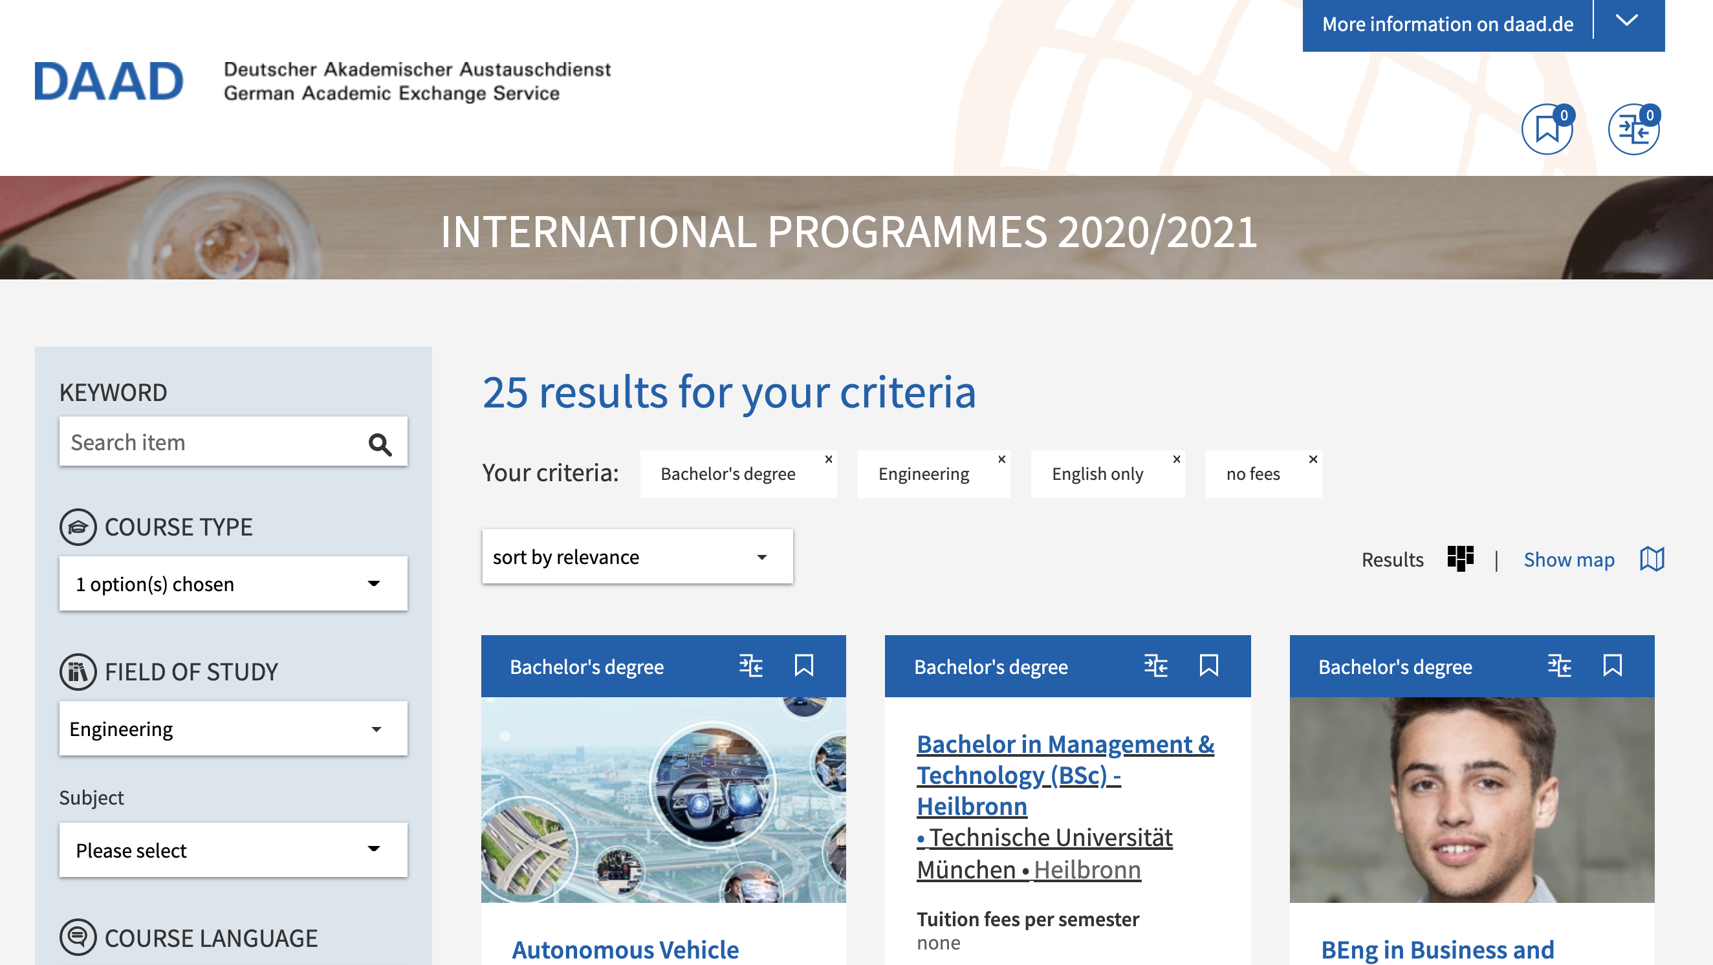Click the 25 results for your criteria heading
The height and width of the screenshot is (965, 1713).
729,392
